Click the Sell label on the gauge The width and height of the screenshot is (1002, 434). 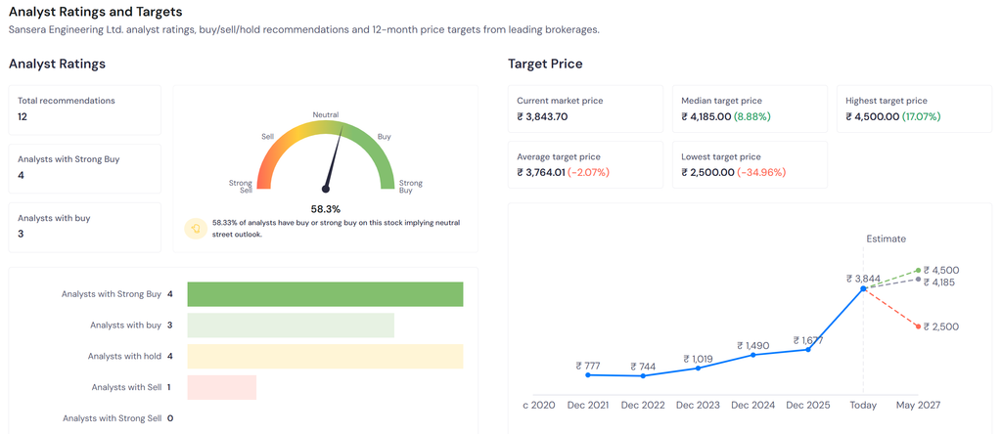pos(268,137)
